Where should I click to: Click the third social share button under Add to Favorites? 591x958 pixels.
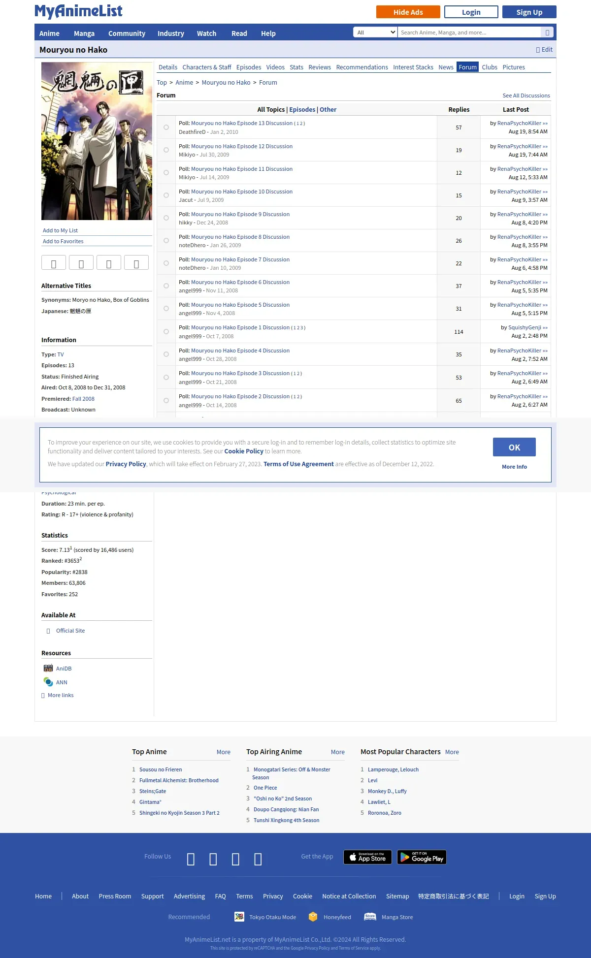pos(109,263)
